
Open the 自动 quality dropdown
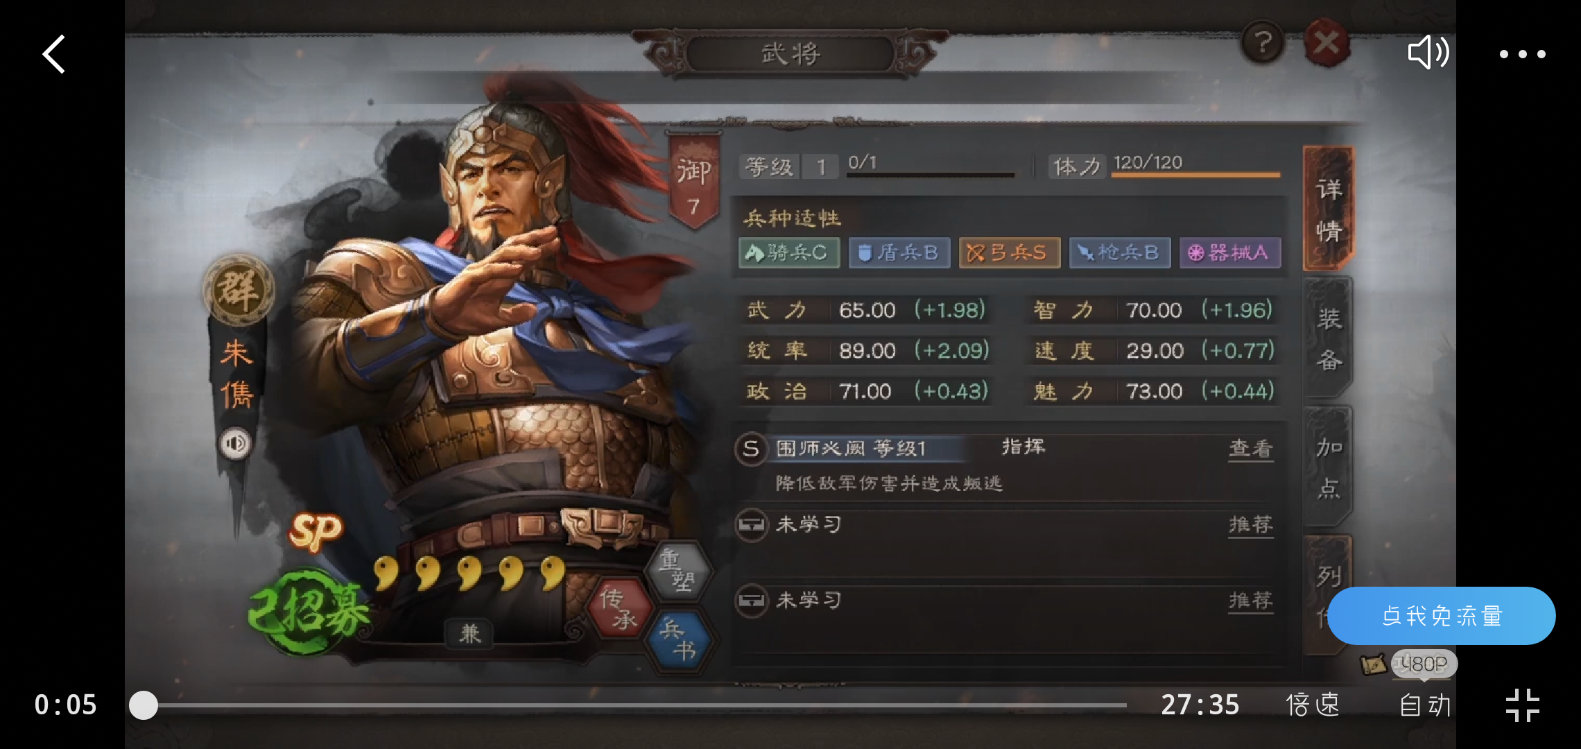1425,705
